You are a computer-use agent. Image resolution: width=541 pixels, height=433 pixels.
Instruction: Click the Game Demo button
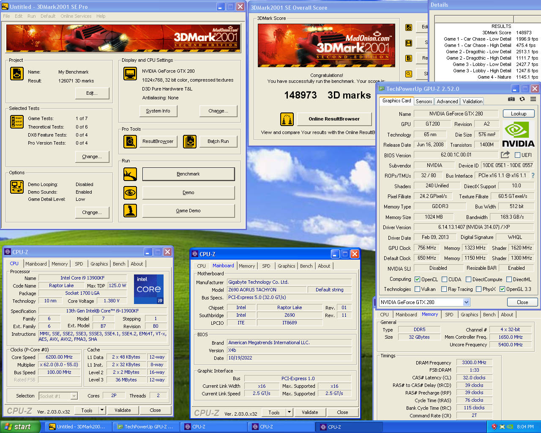189,211
